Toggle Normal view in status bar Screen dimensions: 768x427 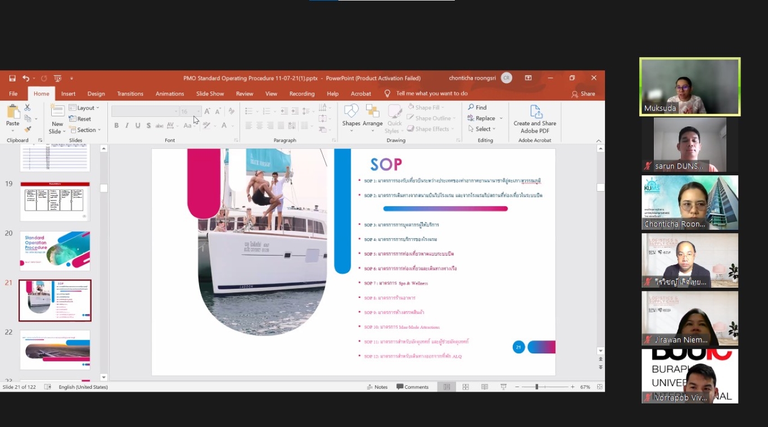(x=447, y=387)
